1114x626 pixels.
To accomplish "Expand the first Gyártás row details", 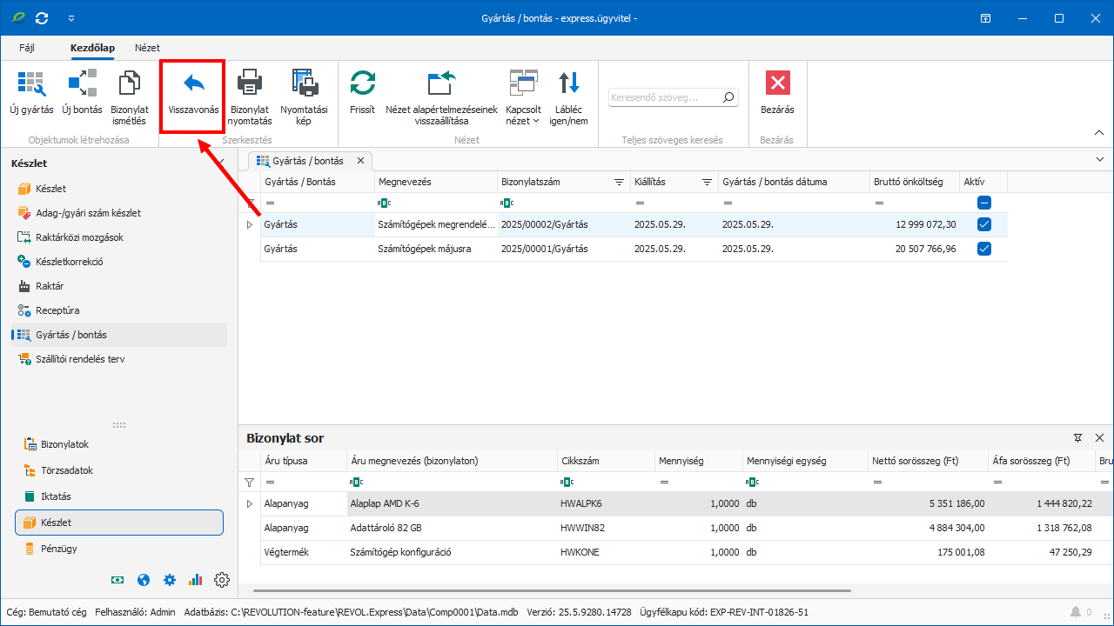I will (250, 225).
